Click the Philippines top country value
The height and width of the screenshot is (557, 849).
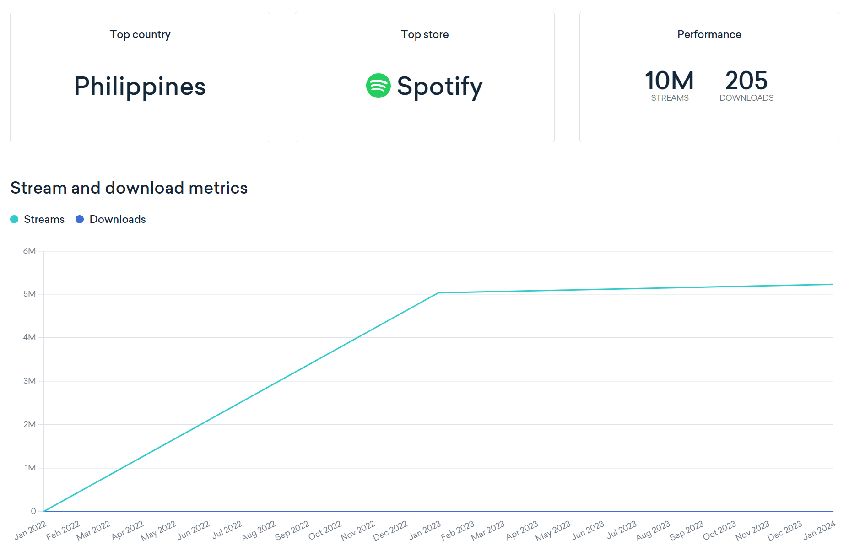[140, 86]
